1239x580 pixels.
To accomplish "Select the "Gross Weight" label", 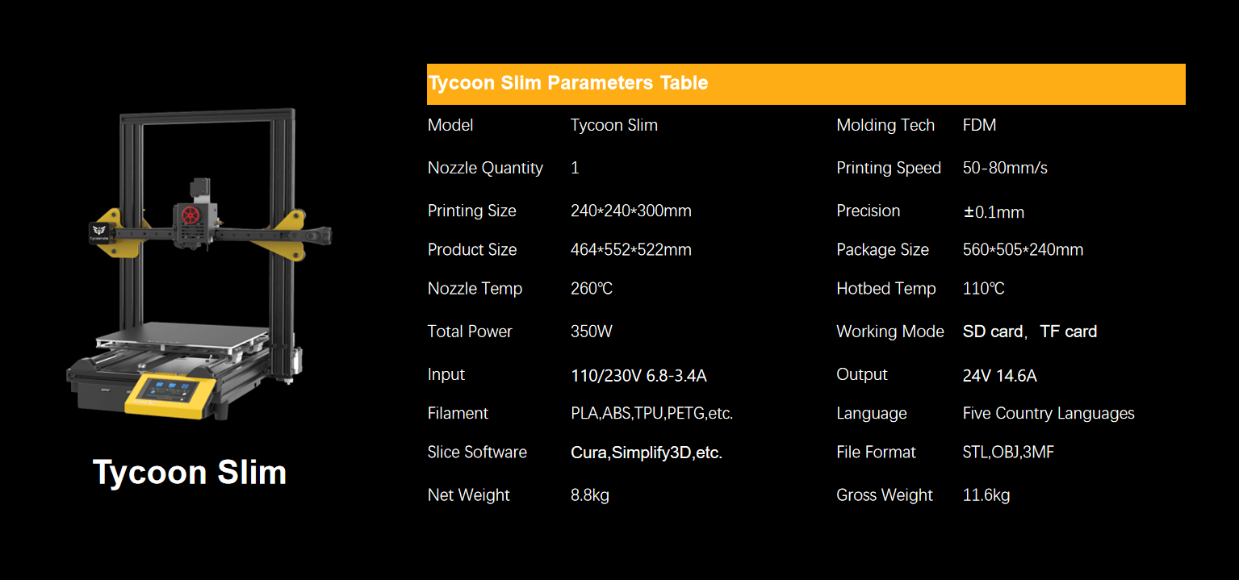I will coord(884,495).
